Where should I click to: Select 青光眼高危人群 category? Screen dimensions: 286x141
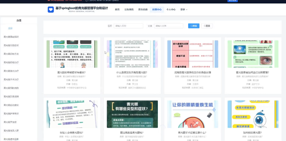[x=11, y=131]
